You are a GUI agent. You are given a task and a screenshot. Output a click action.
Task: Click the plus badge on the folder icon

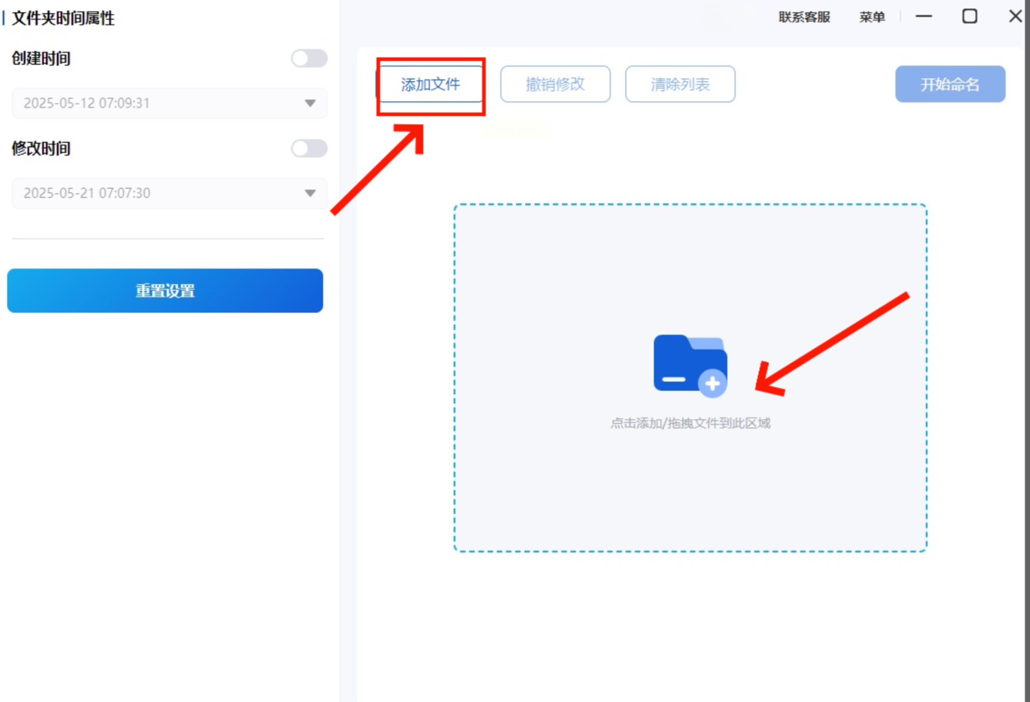(x=713, y=383)
